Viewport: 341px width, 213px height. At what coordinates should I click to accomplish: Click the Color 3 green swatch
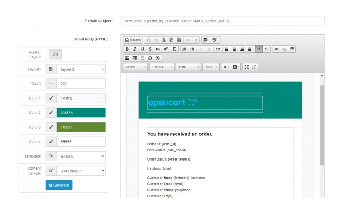pyautogui.click(x=81, y=127)
